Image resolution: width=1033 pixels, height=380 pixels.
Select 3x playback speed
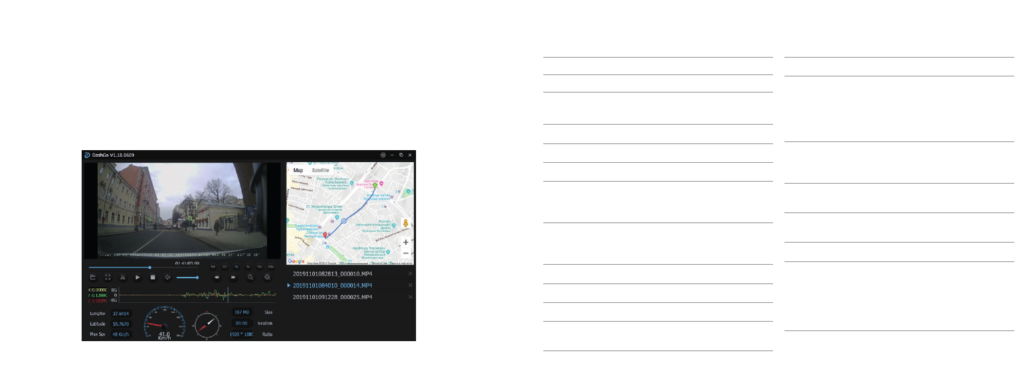pos(248,267)
